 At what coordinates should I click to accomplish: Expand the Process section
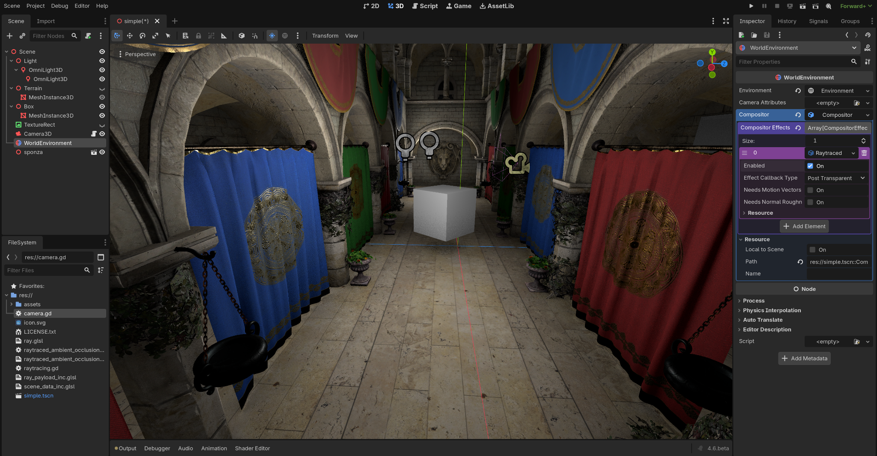754,301
